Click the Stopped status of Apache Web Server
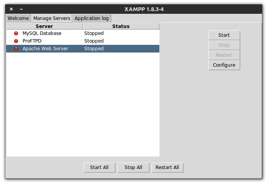Image resolution: width=267 pixels, height=184 pixels. [x=94, y=49]
